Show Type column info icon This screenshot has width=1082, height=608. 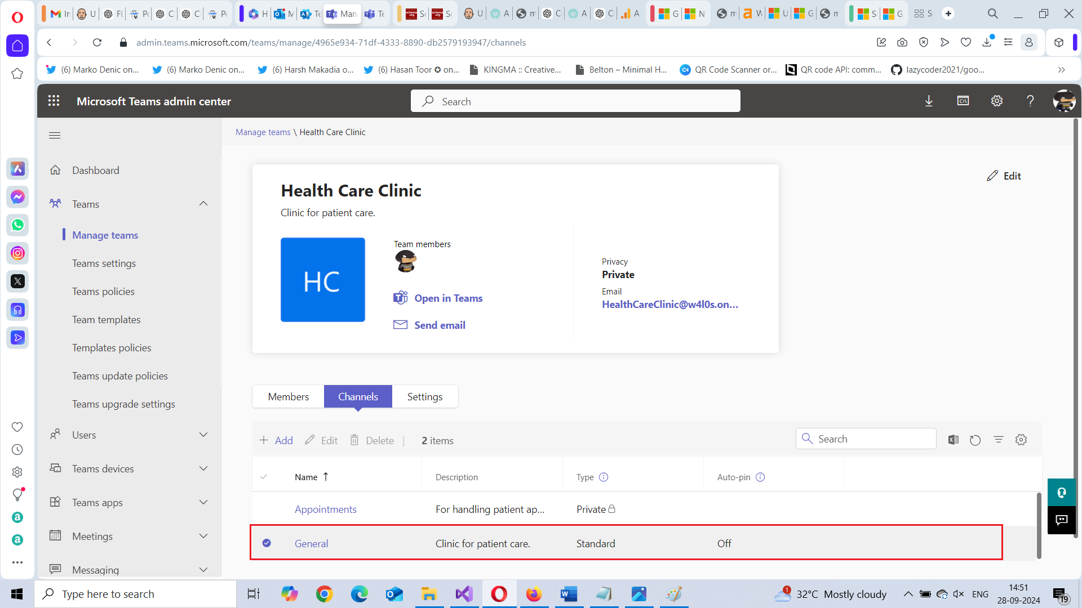tap(604, 477)
